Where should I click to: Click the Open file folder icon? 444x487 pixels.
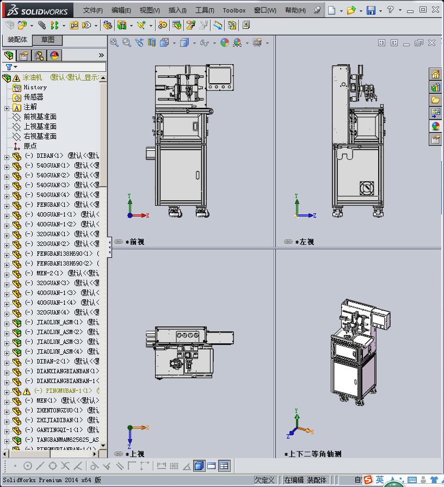point(351,10)
